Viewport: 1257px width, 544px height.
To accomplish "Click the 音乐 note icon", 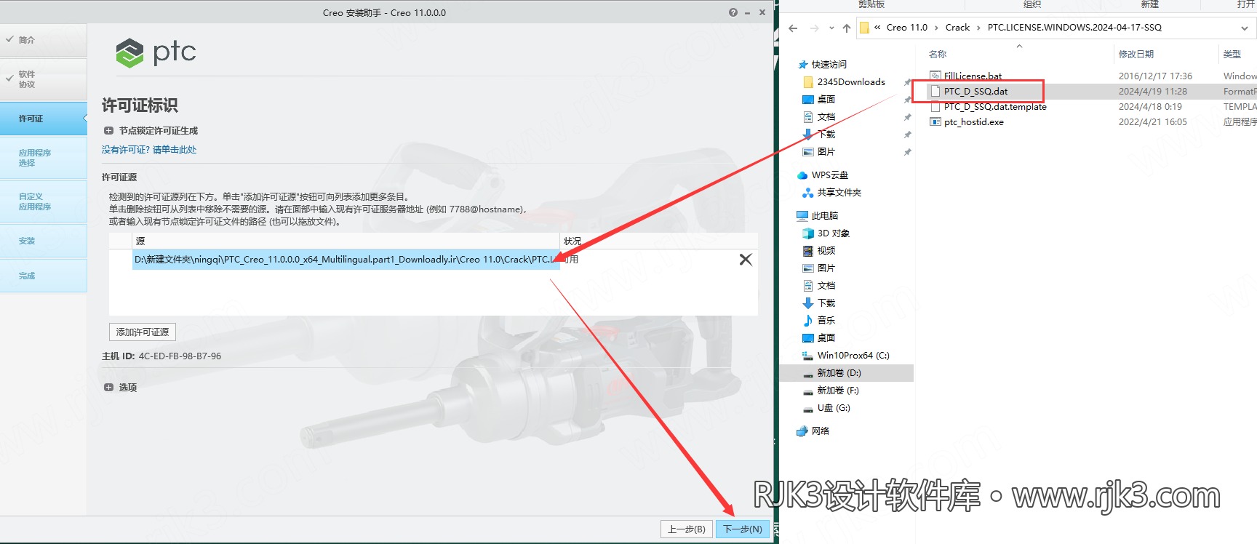I will 807,320.
